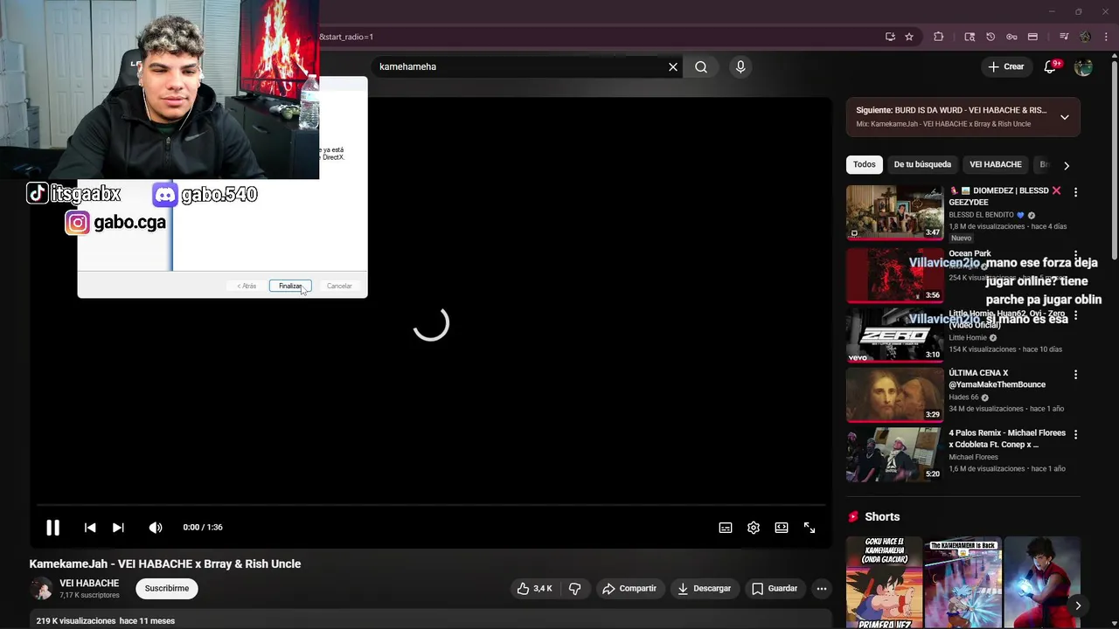Open the browser extensions puzzle icon
This screenshot has height=629, width=1119.
(x=939, y=37)
